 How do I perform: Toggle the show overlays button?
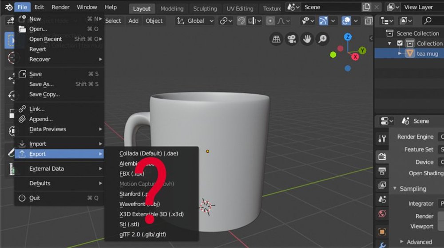tap(346, 21)
